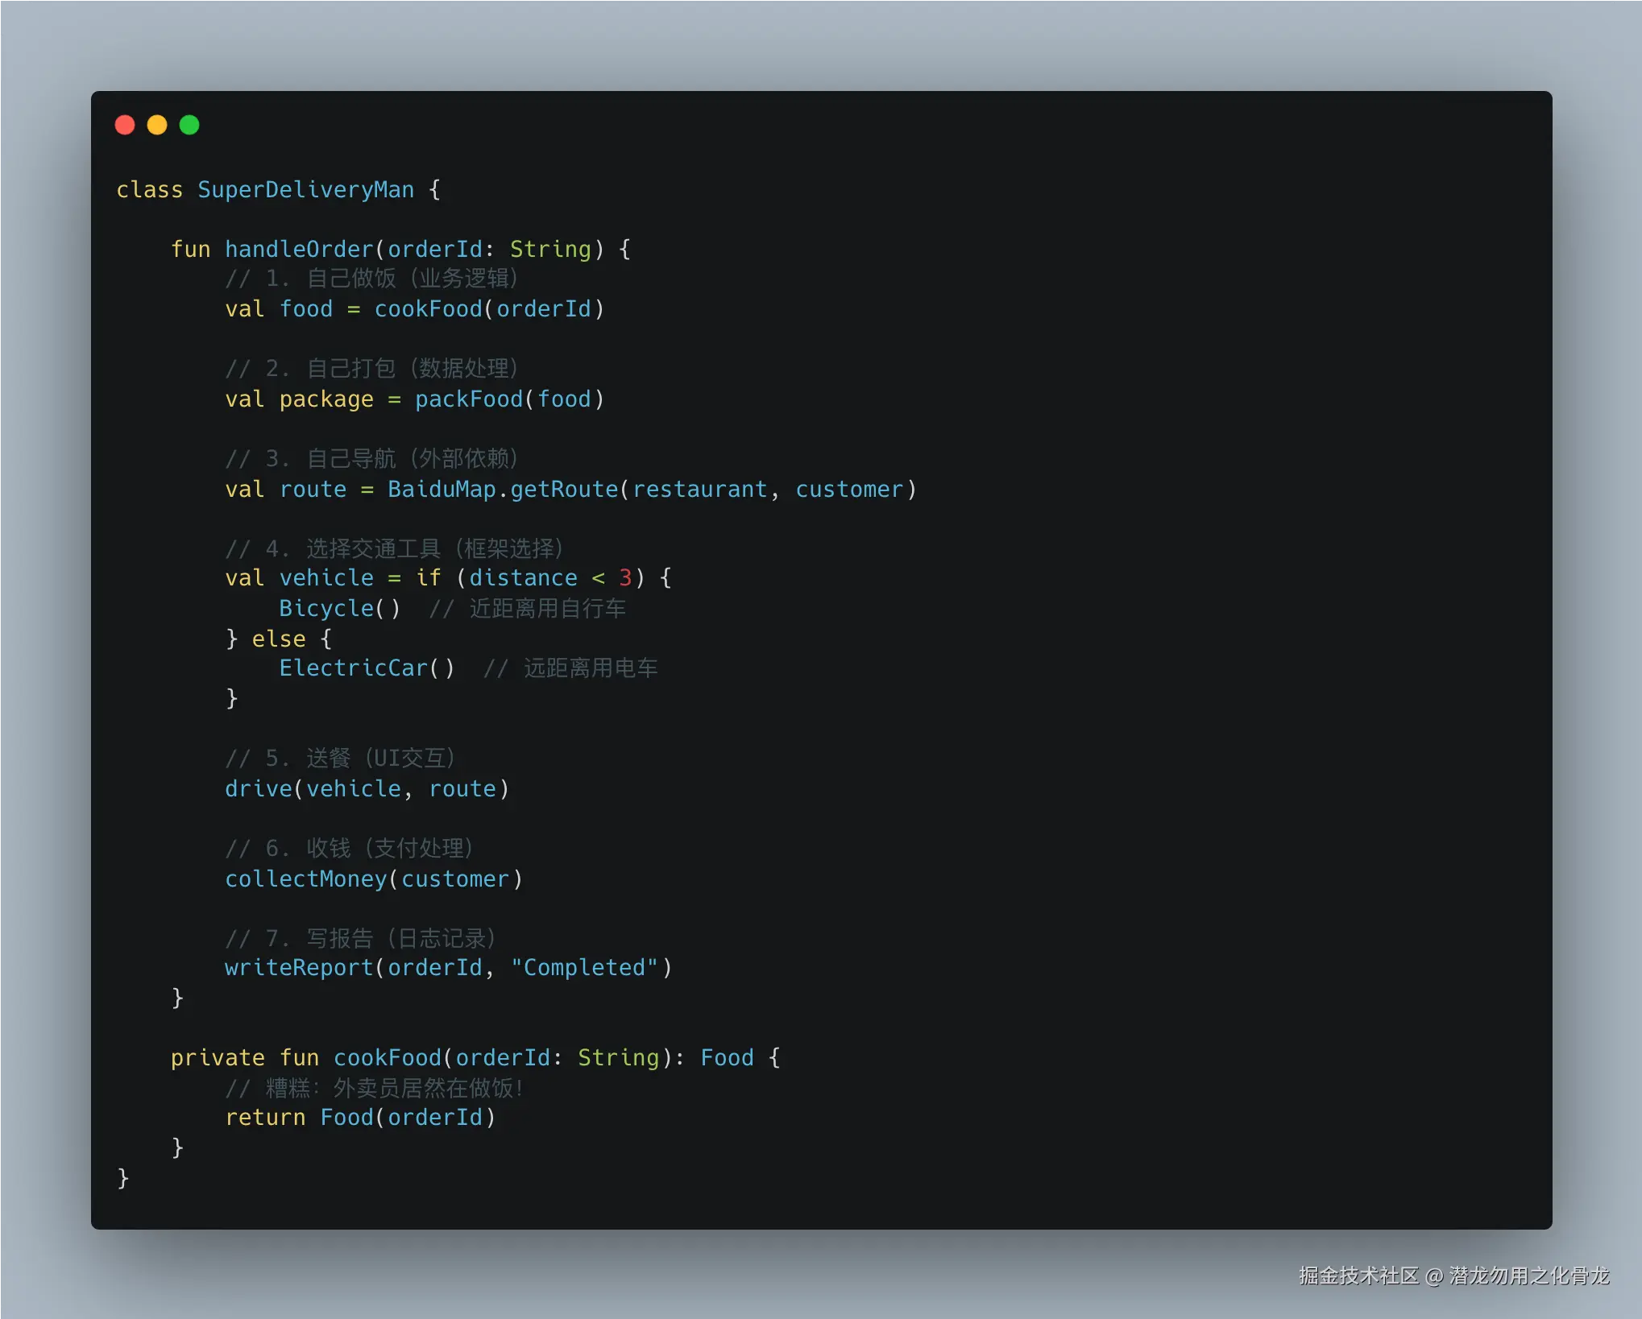Screen dimensions: 1642x1319
Task: Click the yellow minimize window dot
Action: pos(157,125)
